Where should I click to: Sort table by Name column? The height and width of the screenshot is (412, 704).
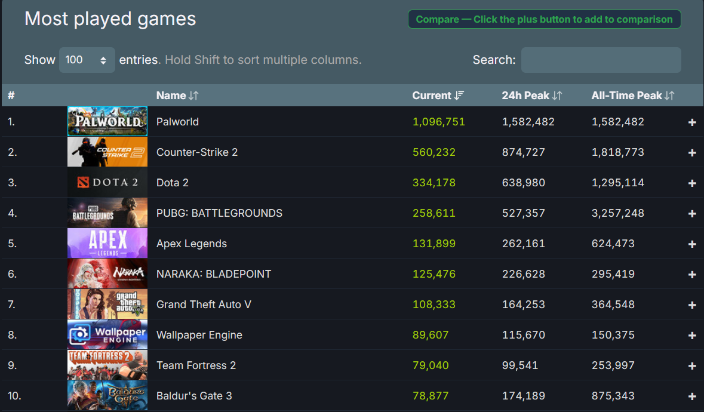click(177, 96)
